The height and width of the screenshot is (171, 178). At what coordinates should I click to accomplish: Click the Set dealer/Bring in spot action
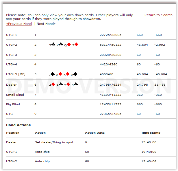54,142
